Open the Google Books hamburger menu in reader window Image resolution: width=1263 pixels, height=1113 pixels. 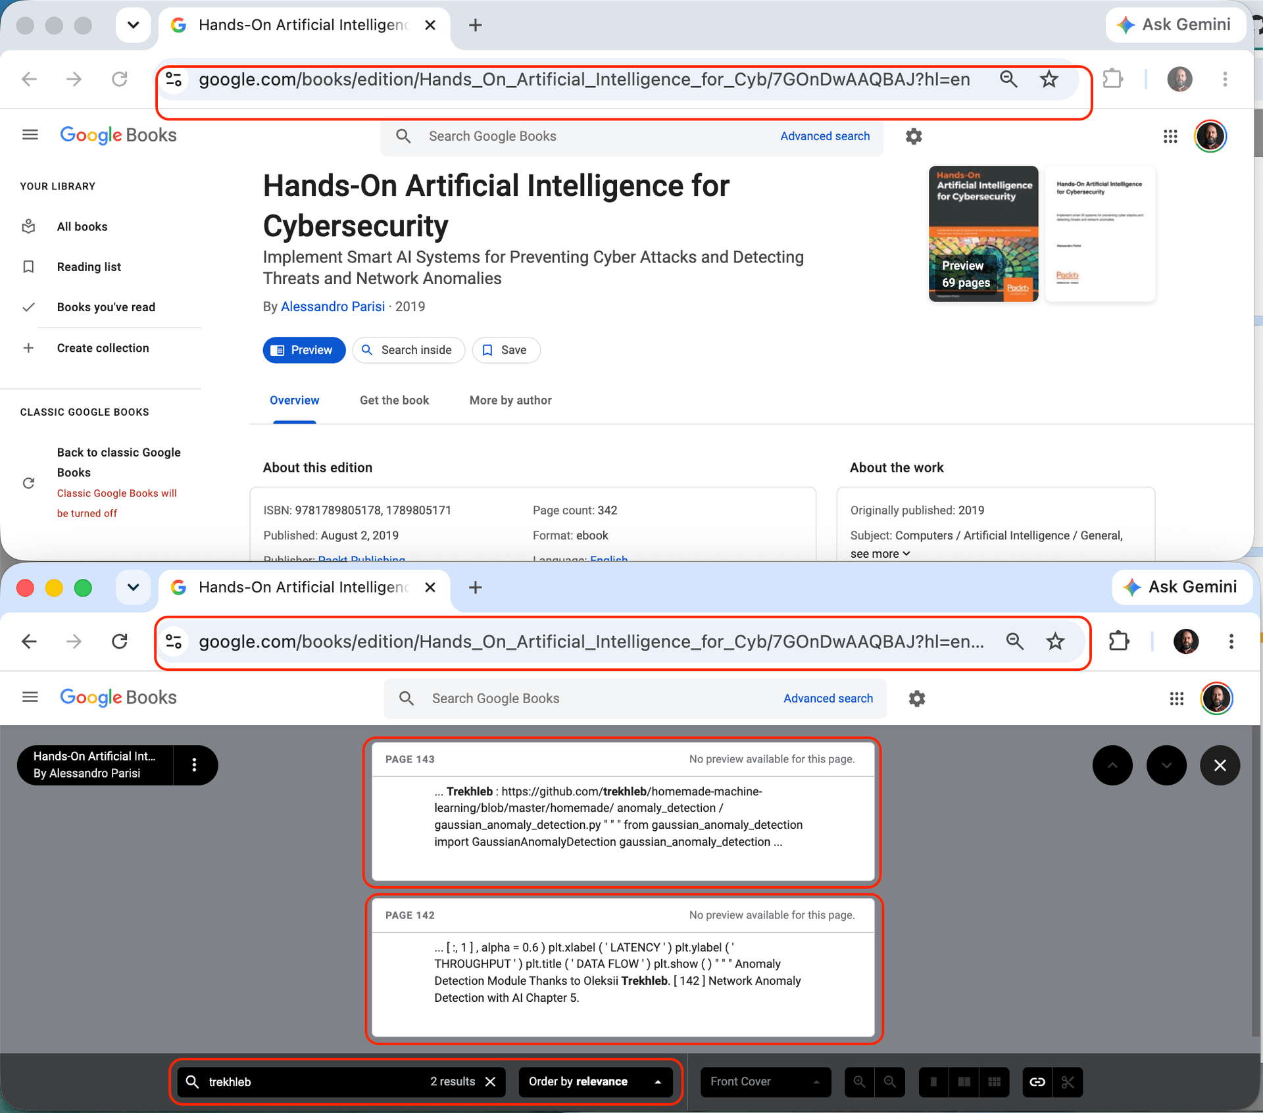click(30, 697)
